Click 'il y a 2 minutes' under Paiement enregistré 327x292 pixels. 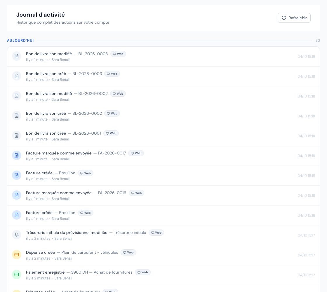38,278
